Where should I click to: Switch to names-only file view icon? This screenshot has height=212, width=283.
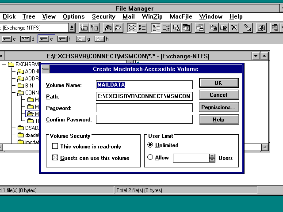pos(132,28)
